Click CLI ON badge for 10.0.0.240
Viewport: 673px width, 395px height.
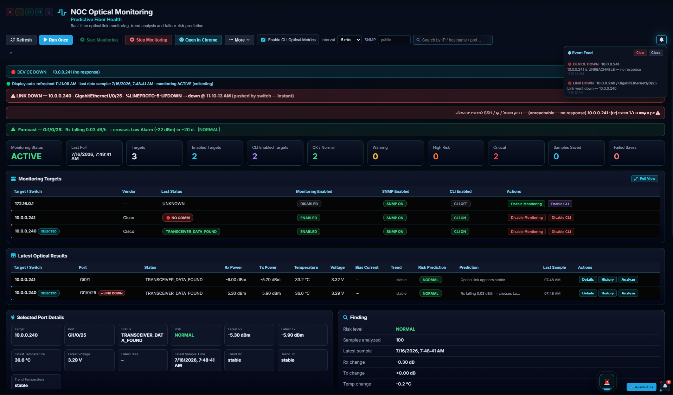coord(460,231)
